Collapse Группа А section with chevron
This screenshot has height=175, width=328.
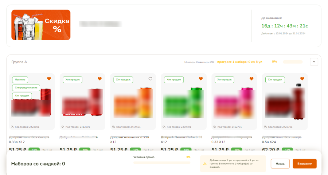314,62
